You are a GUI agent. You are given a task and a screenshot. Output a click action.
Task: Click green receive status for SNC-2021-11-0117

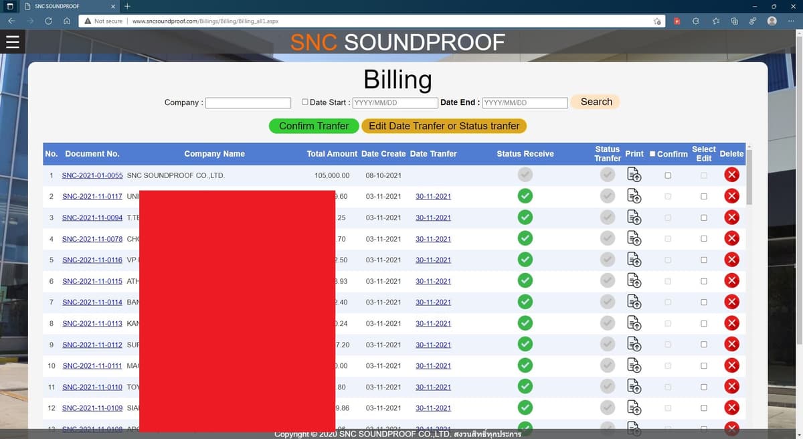525,196
